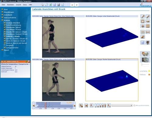Click the printer icon in the toolbar
Screen dimensions: 152x118
(x=42, y=5)
